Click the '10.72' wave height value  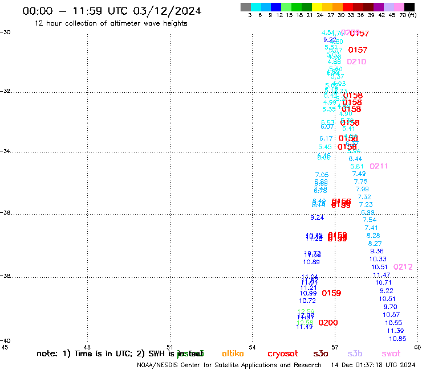307,301
